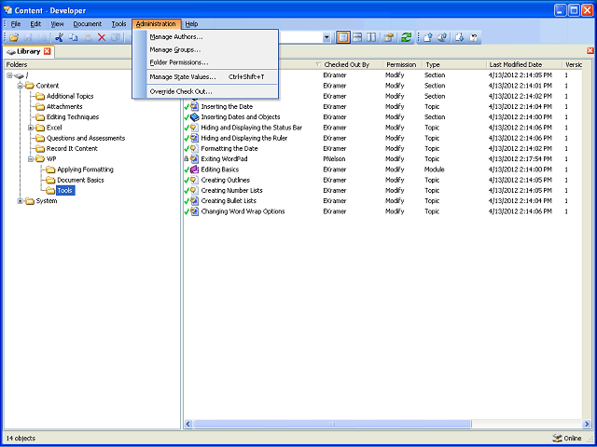Click the Check In All icon
Viewport: 597px width, 447px height.
pos(442,37)
